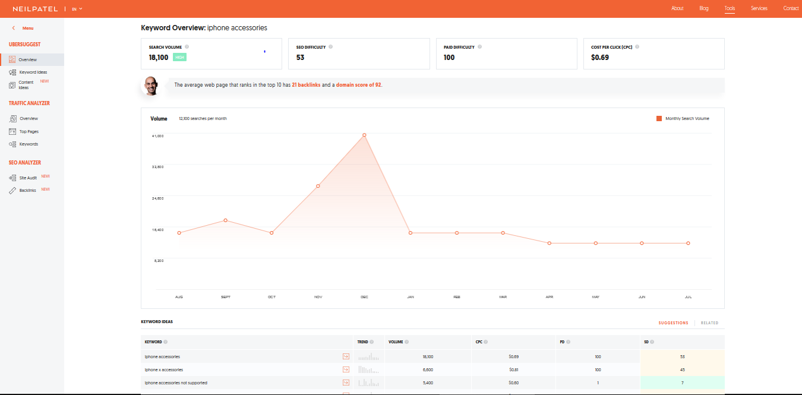This screenshot has height=395, width=802.
Task: Click arrow icon for iphone accessories row
Action: [x=346, y=356]
